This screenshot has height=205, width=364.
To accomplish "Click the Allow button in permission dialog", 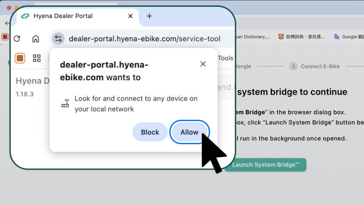I will [x=189, y=132].
